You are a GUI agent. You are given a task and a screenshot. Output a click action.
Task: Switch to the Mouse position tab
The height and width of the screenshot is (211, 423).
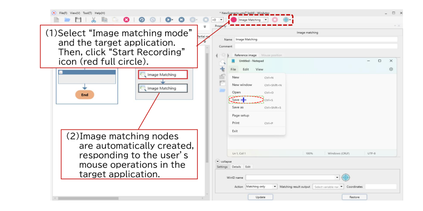point(271,55)
